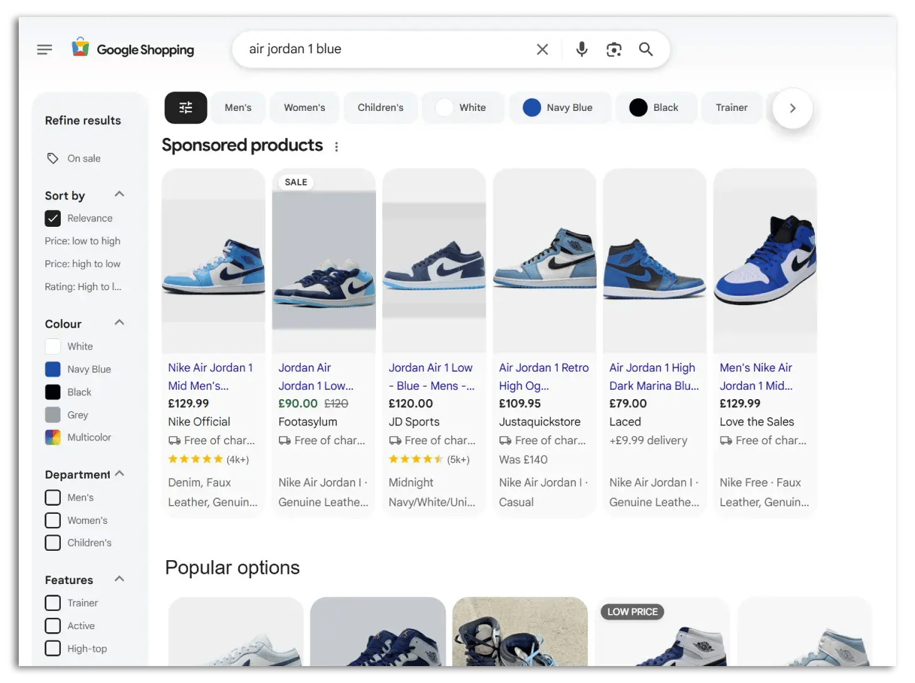This screenshot has height=683, width=915.
Task: Sort results by Price: high to low
Action: [x=82, y=263]
